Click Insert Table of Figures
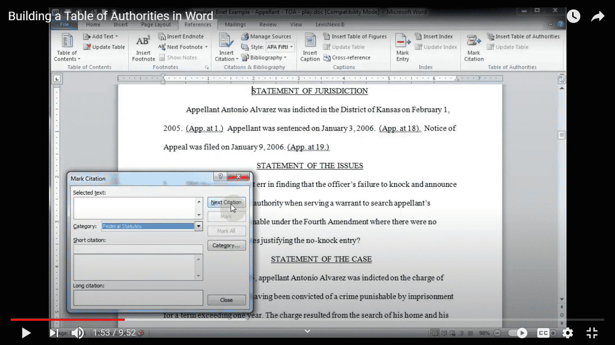This screenshot has width=615, height=345. 355,36
